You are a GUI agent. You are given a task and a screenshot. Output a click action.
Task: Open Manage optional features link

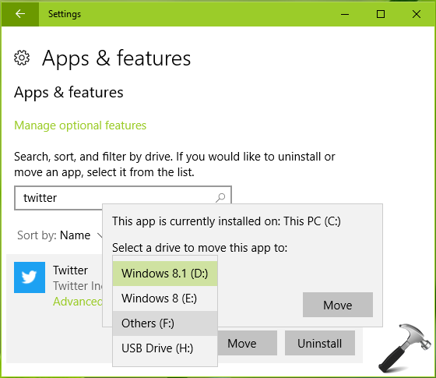80,125
